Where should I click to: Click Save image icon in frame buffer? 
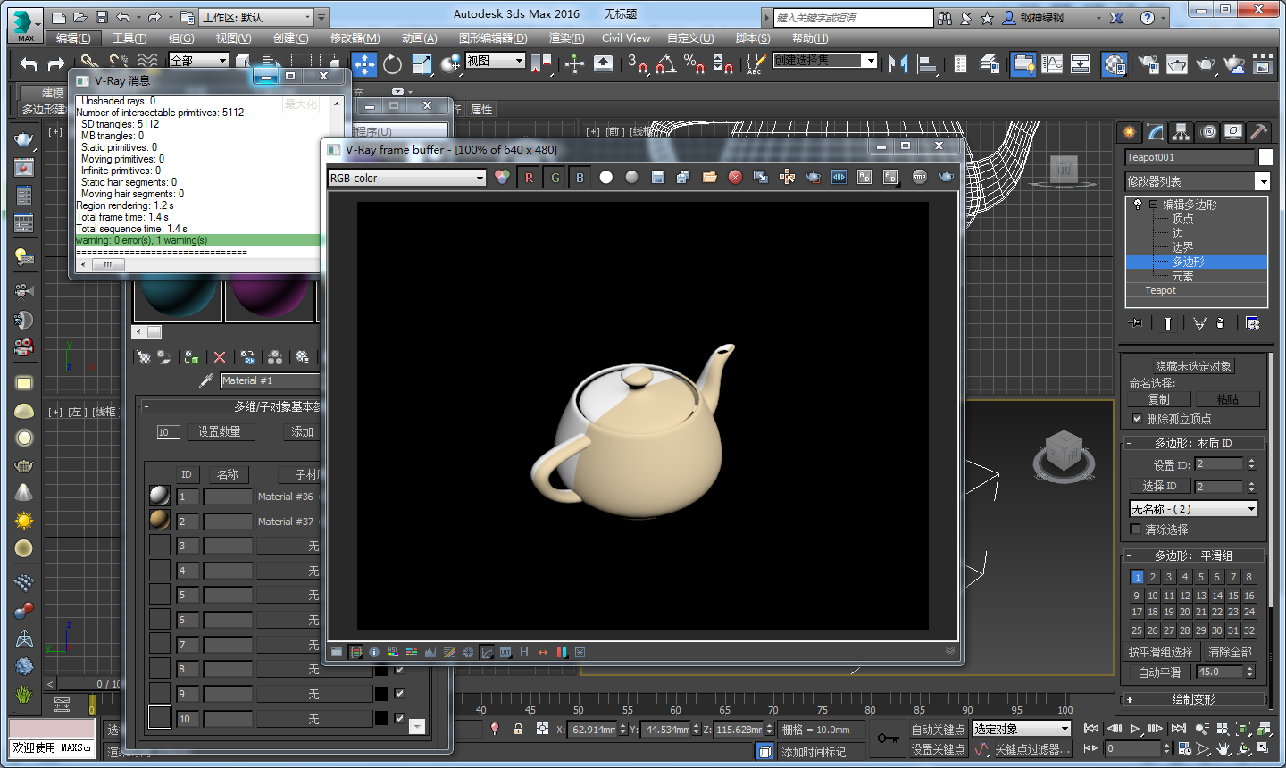tap(658, 177)
